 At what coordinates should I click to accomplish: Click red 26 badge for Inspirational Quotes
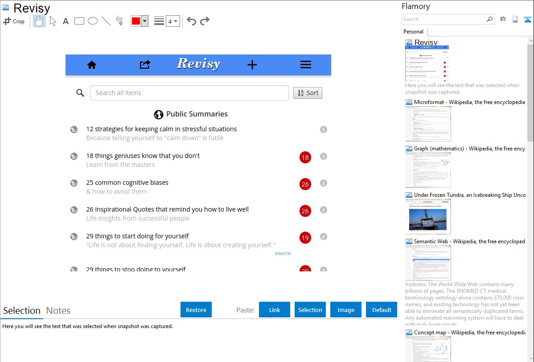[x=305, y=211]
